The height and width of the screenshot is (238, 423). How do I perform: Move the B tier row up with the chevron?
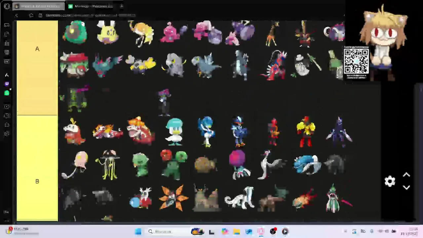pyautogui.click(x=406, y=175)
